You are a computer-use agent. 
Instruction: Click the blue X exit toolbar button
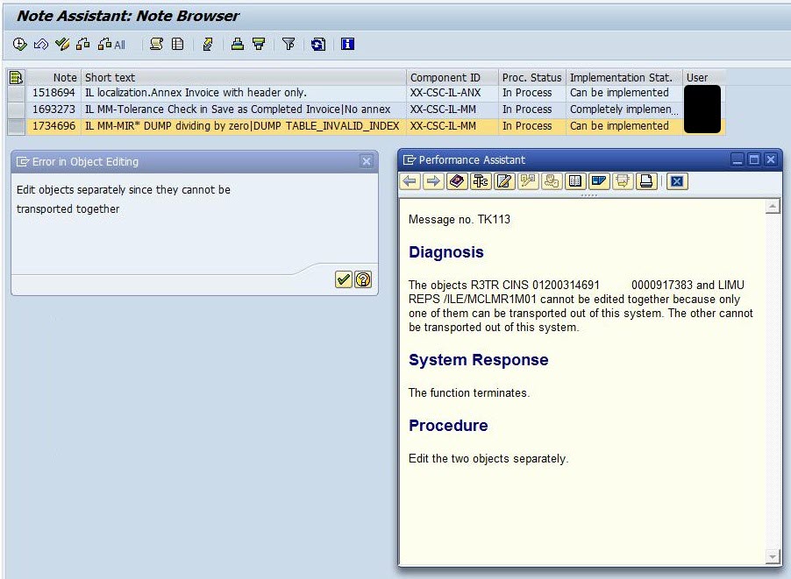pos(677,181)
